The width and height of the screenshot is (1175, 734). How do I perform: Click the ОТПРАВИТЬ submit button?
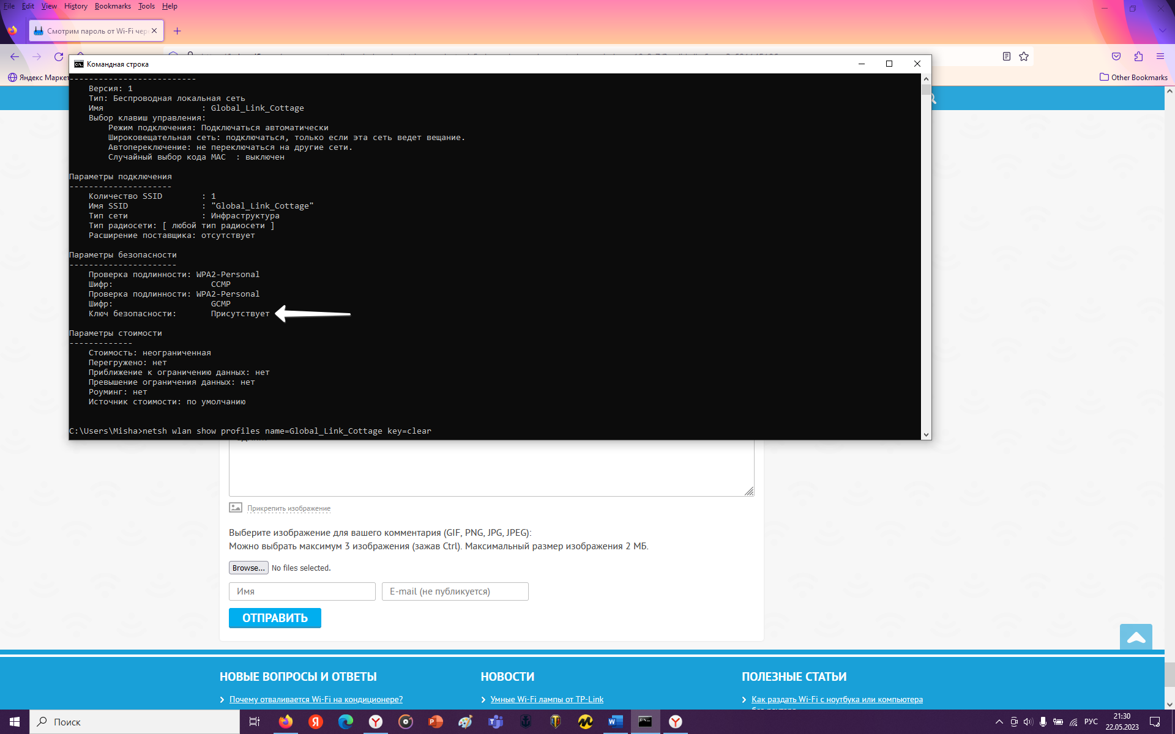275,618
